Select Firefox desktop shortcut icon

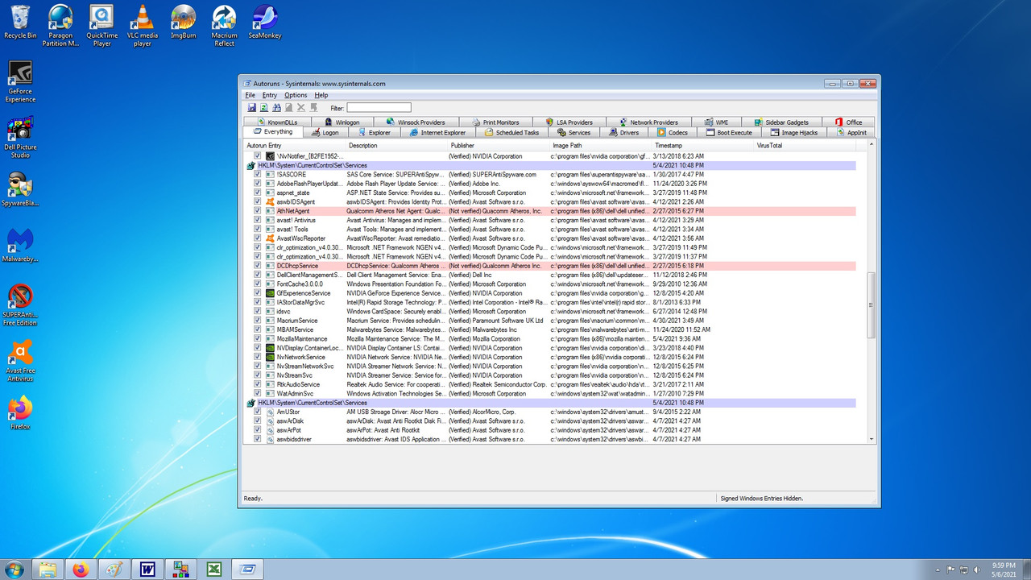(20, 412)
